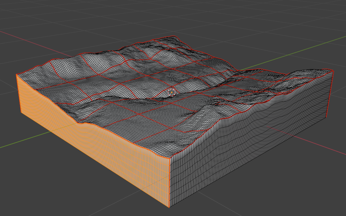Click the bottom front corner of the block

170,207
